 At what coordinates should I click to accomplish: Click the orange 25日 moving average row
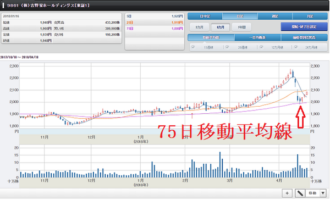click(155, 23)
